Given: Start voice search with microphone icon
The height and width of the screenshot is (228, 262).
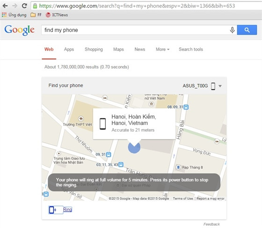Looking at the screenshot, I should (x=232, y=30).
